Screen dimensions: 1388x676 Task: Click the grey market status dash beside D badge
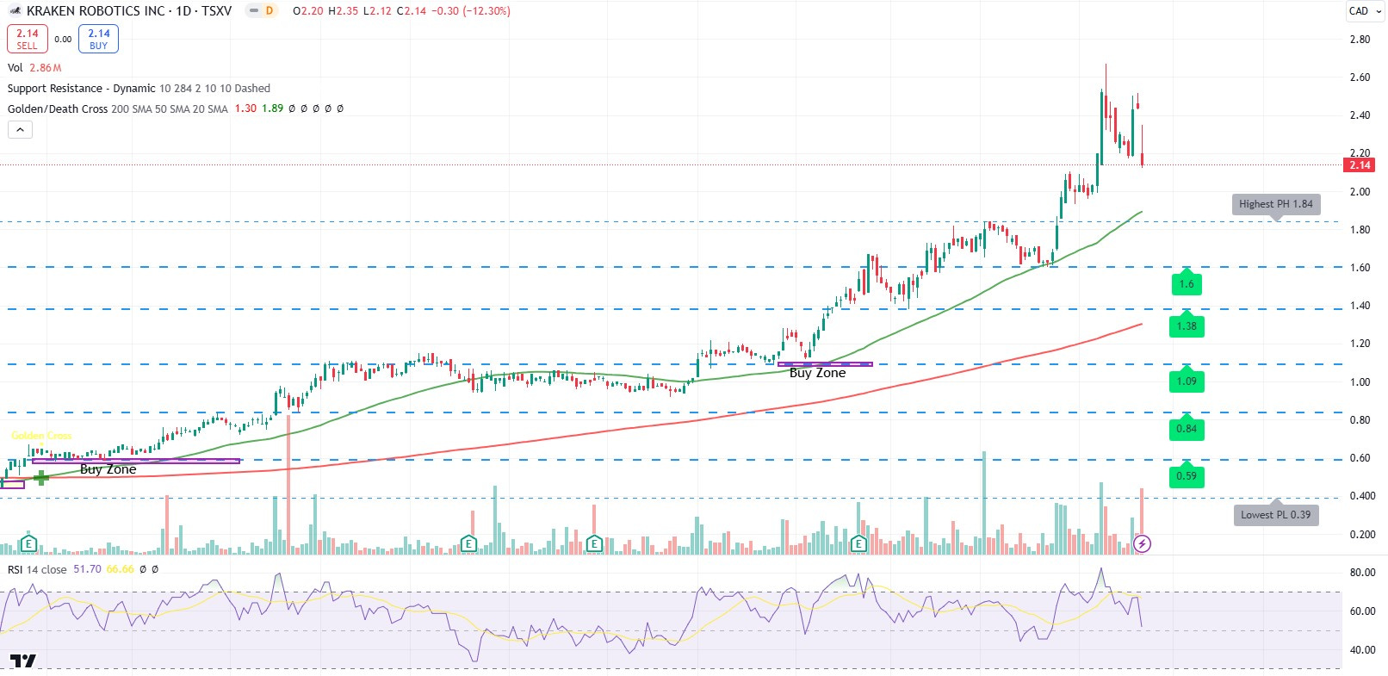tap(254, 11)
